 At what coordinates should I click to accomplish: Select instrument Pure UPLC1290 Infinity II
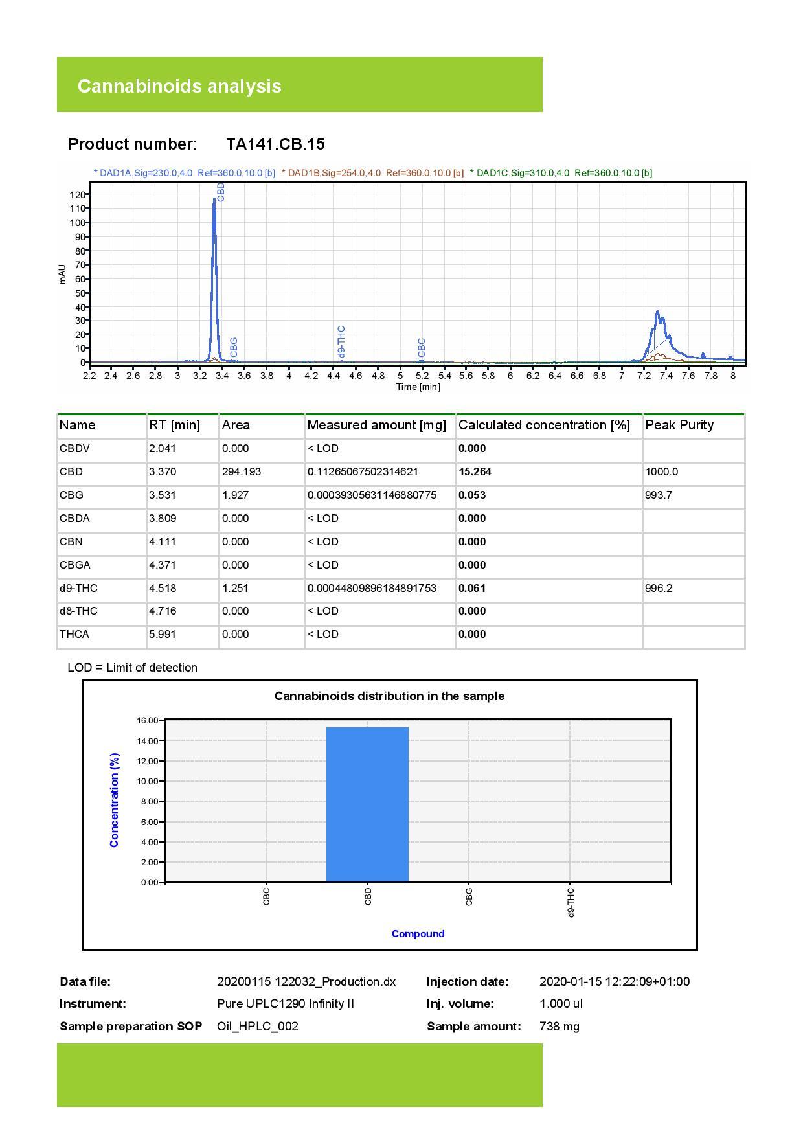click(x=286, y=1004)
